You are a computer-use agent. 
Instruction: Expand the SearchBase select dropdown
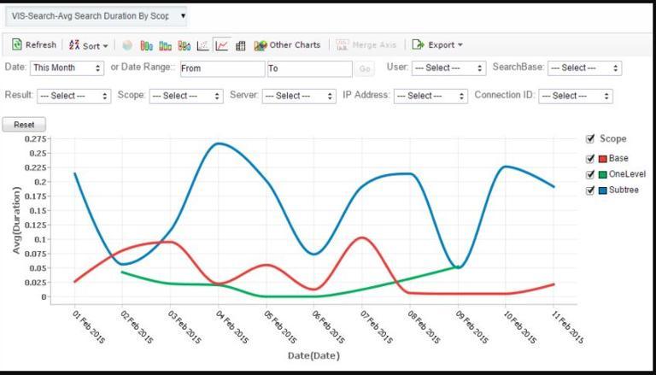click(584, 67)
